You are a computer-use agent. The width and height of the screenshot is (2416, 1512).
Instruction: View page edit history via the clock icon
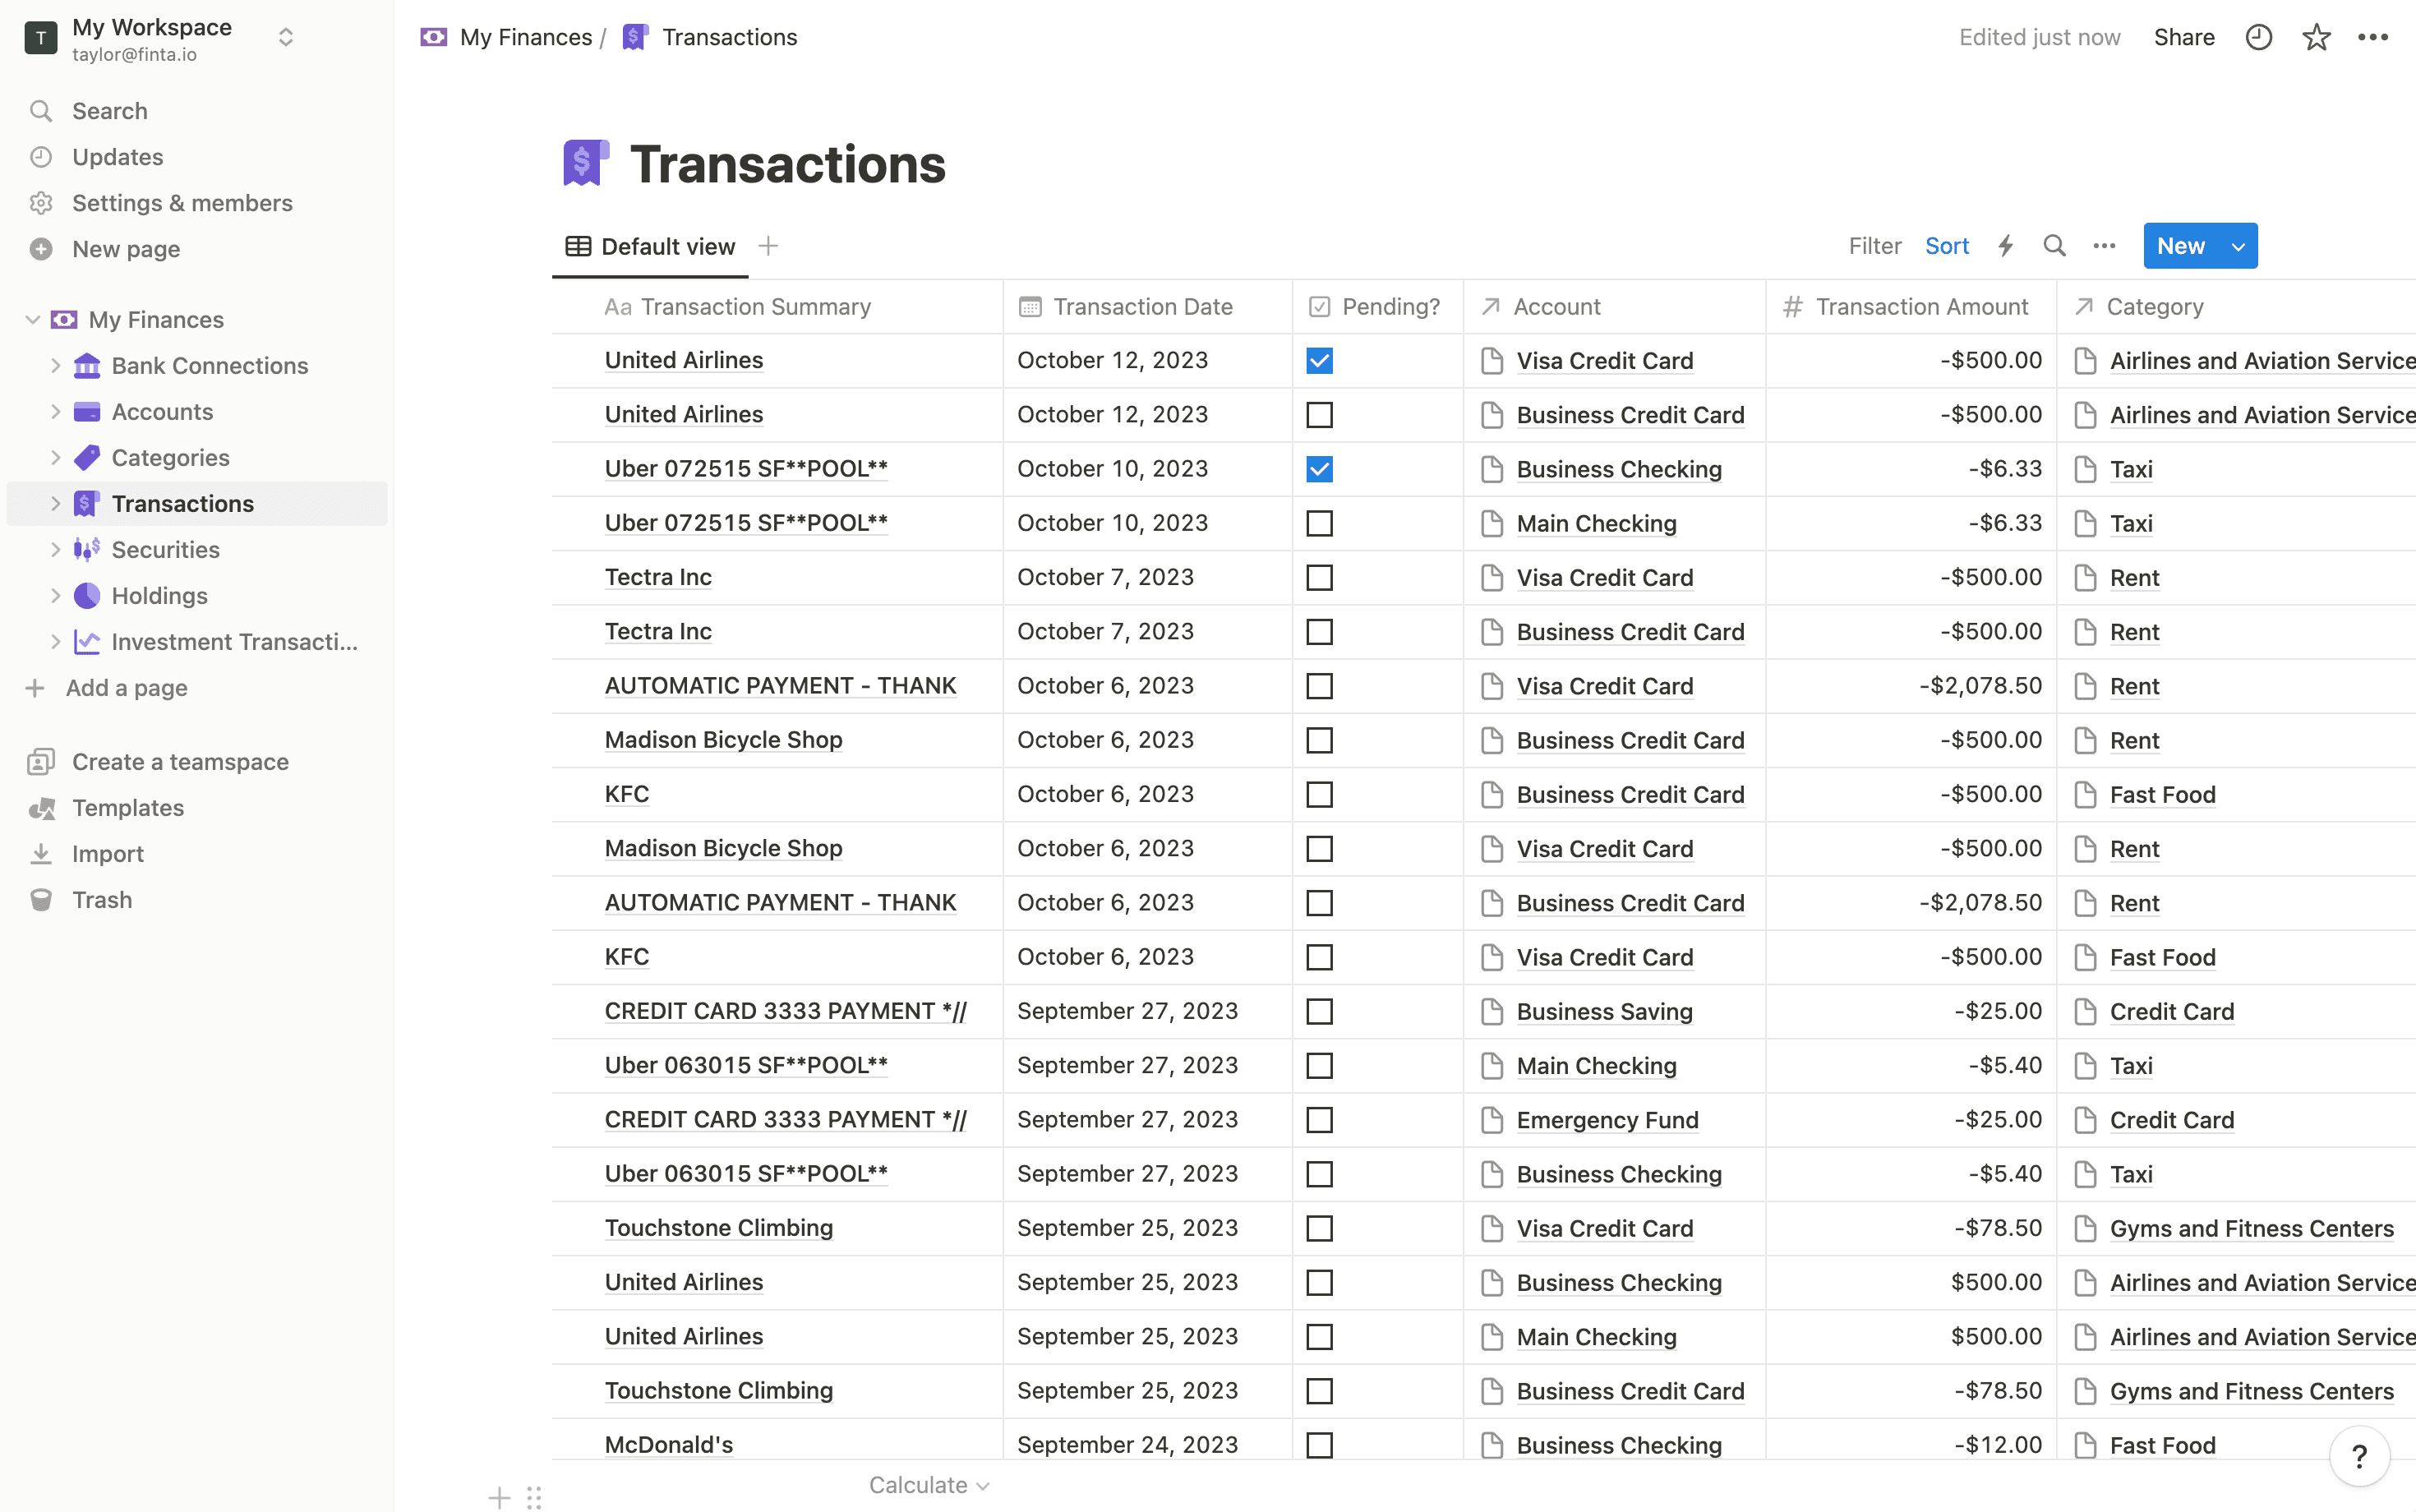tap(2259, 37)
